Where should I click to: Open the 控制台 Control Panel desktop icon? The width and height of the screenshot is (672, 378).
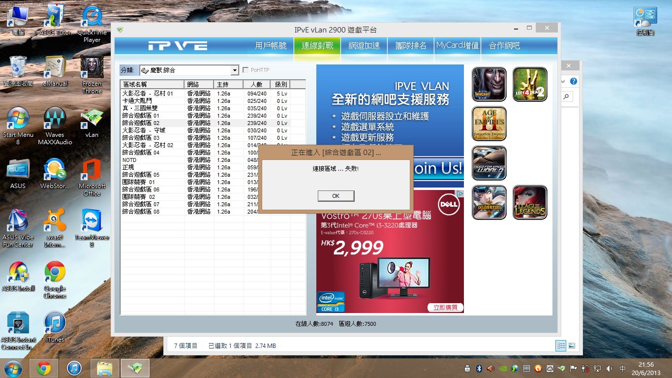(x=645, y=22)
